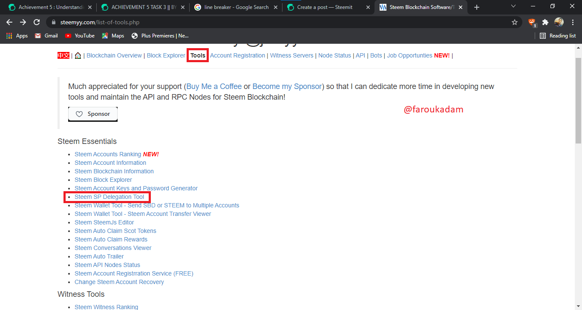
Task: Reload the steemyy page
Action: (x=37, y=22)
